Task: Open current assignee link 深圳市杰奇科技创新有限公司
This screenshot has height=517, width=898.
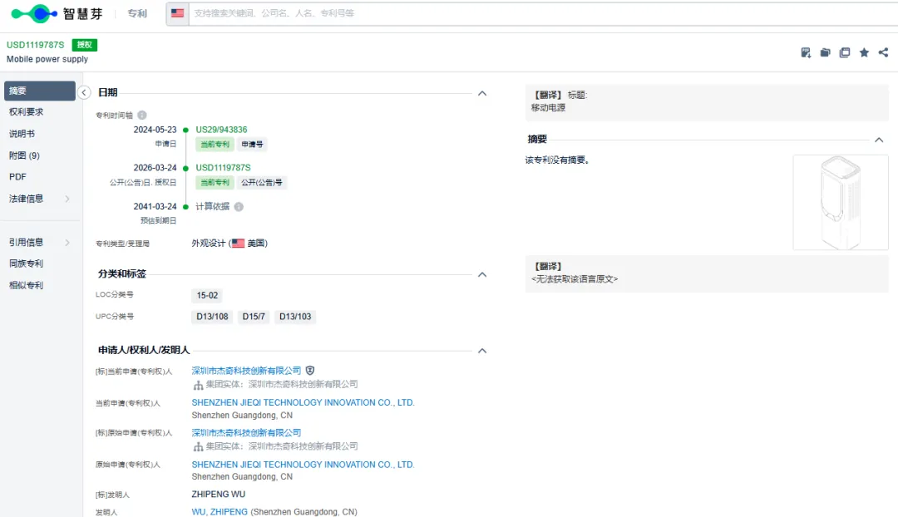Action: click(246, 371)
